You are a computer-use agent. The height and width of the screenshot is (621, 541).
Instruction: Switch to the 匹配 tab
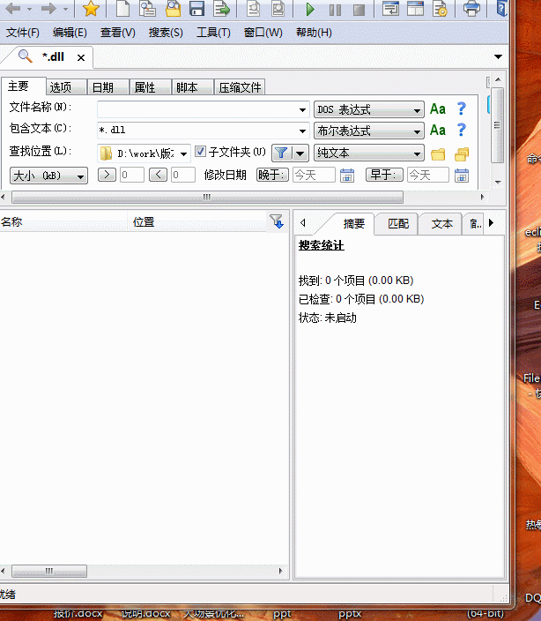point(398,224)
